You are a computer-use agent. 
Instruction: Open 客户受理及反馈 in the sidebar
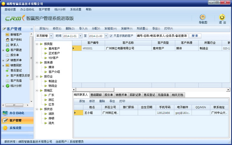(x=20, y=75)
